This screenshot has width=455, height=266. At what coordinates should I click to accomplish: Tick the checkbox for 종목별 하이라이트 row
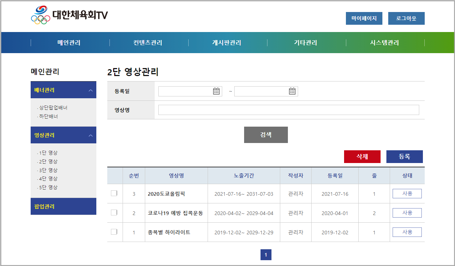point(114,232)
